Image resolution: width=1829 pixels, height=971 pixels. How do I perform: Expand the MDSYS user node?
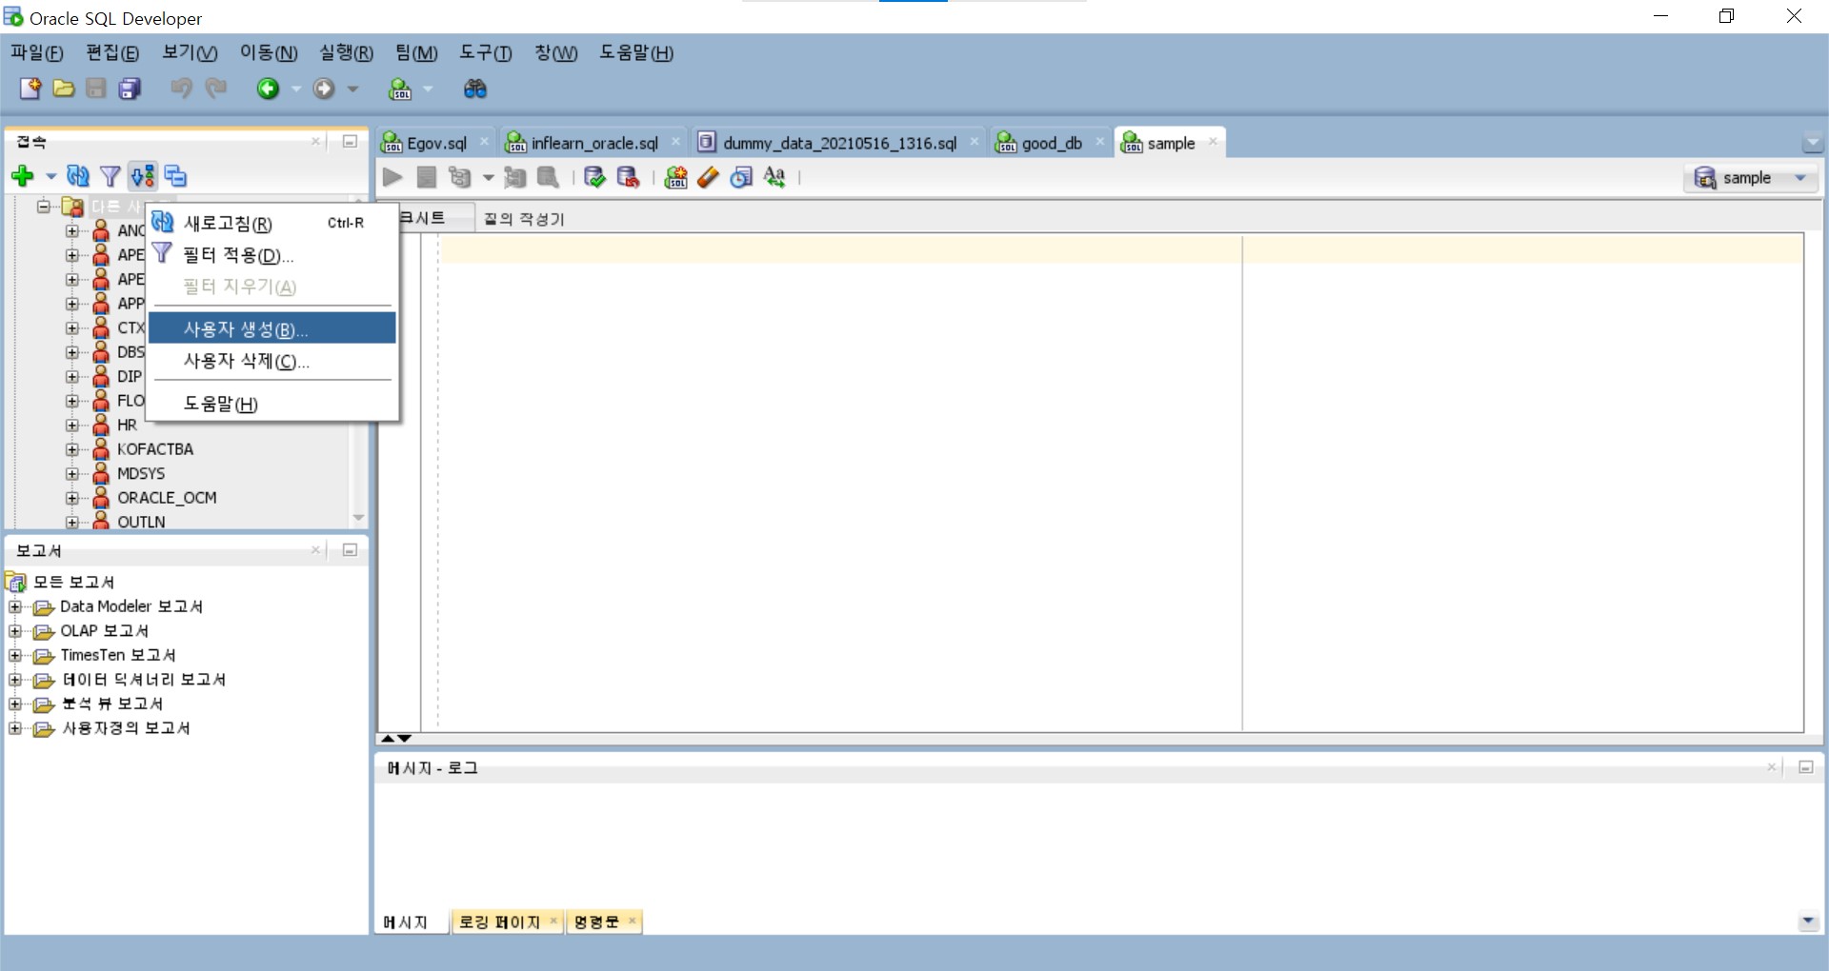pyautogui.click(x=72, y=474)
